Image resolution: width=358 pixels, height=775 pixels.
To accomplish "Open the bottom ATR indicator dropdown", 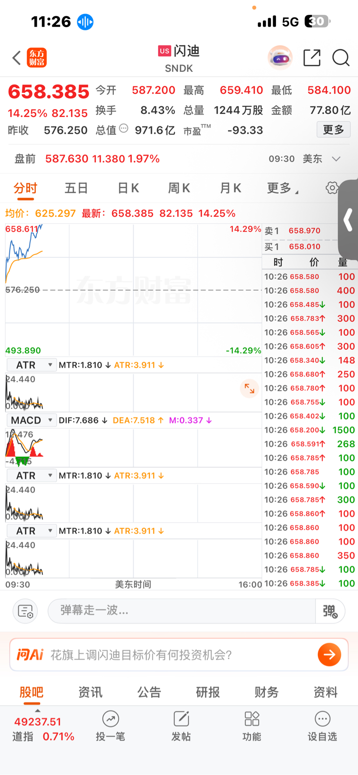I will point(31,531).
